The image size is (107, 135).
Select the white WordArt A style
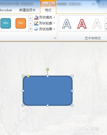point(97,24)
